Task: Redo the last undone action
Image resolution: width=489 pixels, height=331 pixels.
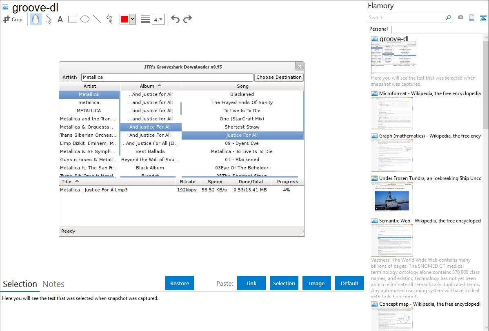Action: coord(187,19)
